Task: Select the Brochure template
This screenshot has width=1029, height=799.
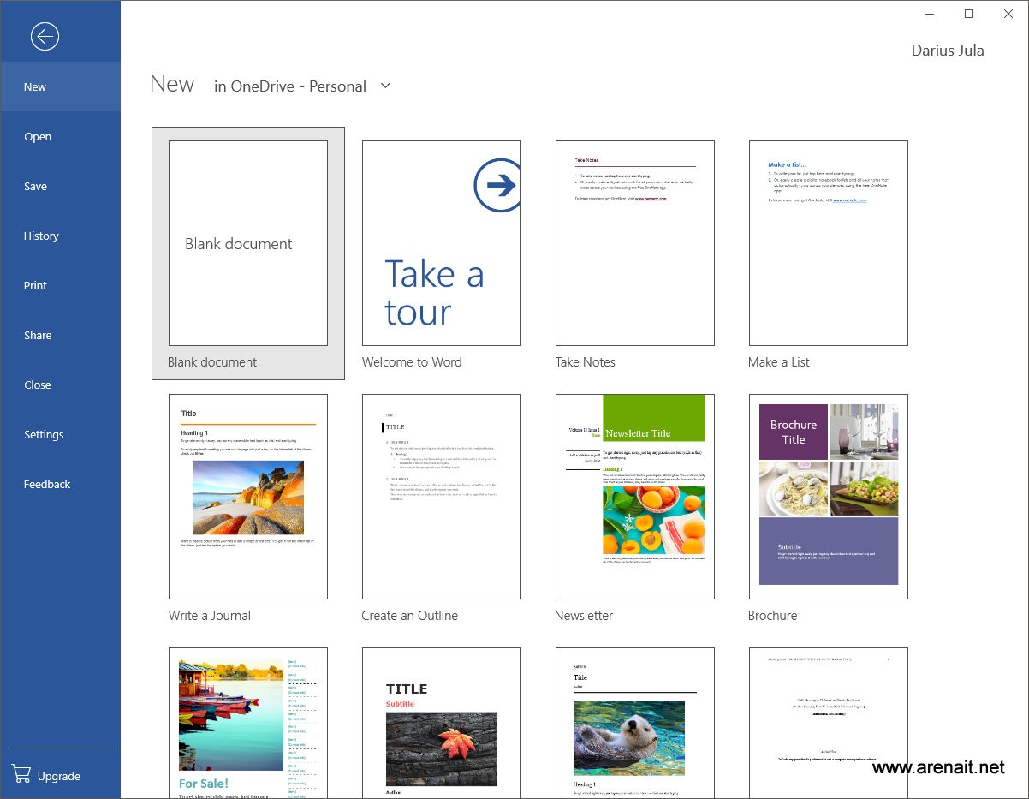Action: [x=828, y=497]
